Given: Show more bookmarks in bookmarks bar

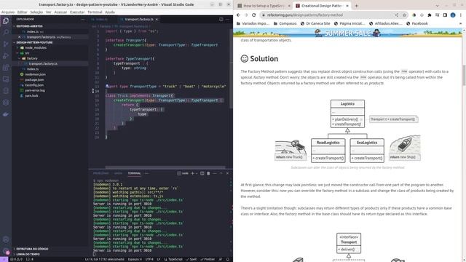Looking at the screenshot, I should click(460, 23).
